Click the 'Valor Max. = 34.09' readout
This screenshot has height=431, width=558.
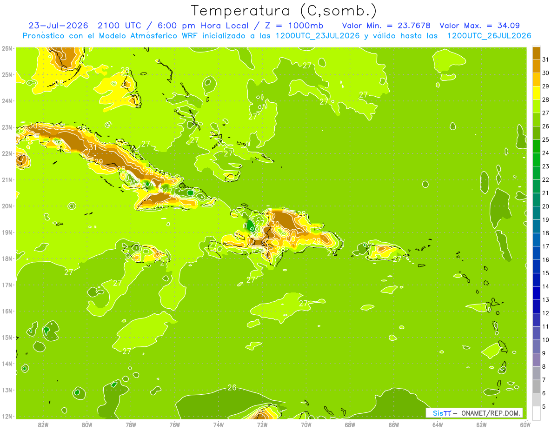click(x=479, y=26)
